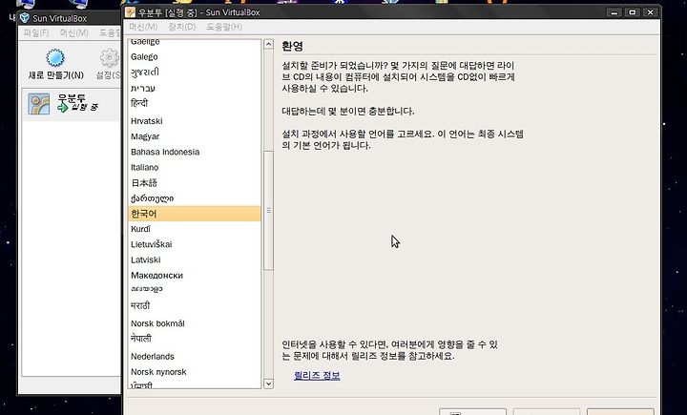Open the 릴리즈 정보 link
Screen dimensions: 687x415
pyautogui.click(x=317, y=376)
